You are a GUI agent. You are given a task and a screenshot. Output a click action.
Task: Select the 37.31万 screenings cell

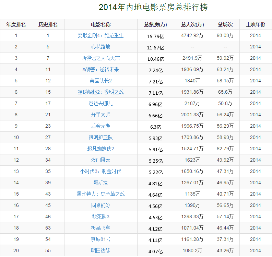(x=225, y=239)
